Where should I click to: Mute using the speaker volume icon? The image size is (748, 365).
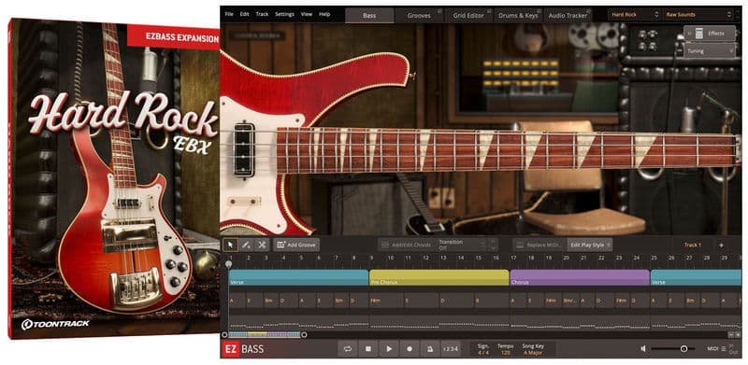643,349
